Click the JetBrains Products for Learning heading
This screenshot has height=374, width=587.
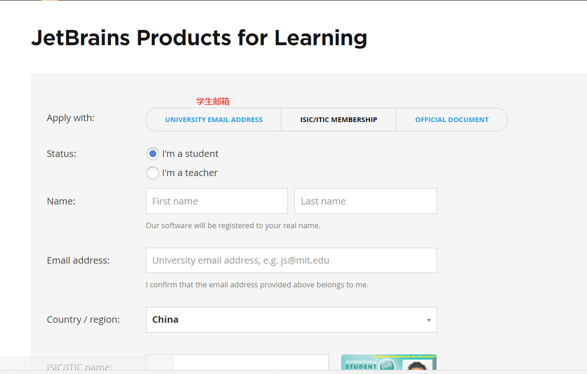tap(199, 38)
